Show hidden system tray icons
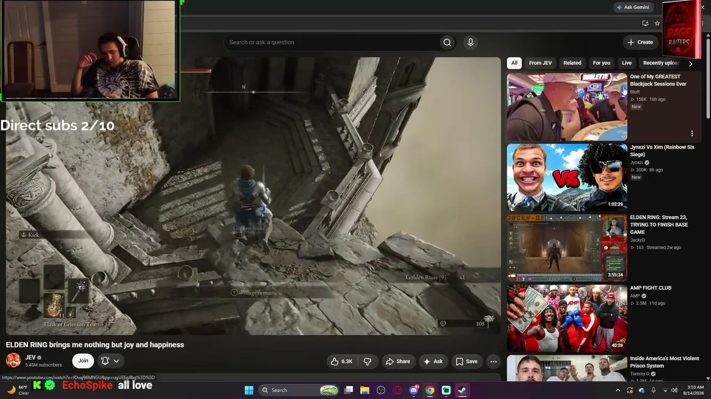 click(x=618, y=390)
